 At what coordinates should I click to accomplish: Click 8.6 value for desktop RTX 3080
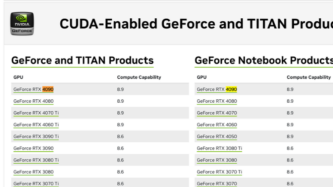(x=120, y=172)
